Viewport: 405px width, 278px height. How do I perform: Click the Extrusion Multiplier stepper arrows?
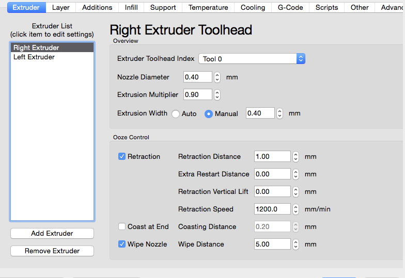click(x=217, y=95)
